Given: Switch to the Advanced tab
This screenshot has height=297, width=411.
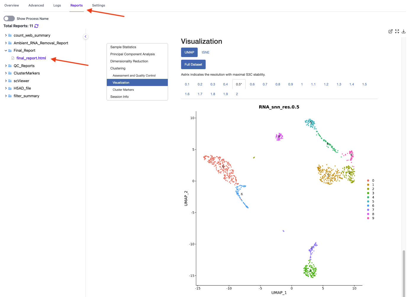Looking at the screenshot, I should [36, 5].
